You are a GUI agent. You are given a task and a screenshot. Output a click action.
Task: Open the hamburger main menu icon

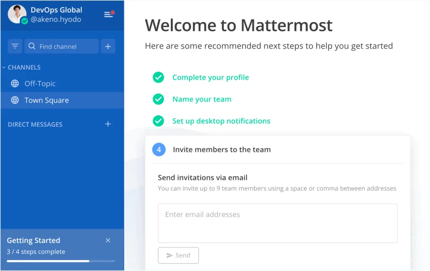(109, 14)
